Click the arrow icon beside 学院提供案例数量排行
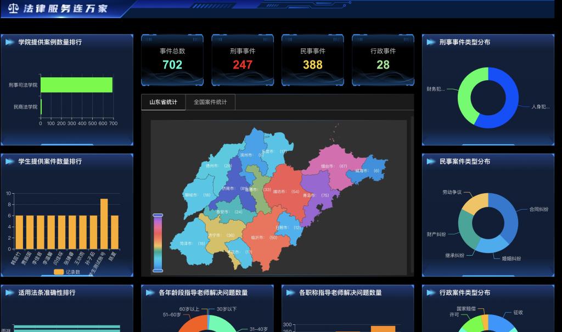This screenshot has height=332, width=562. (9, 42)
